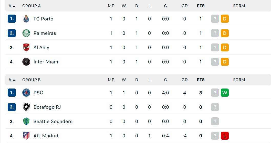
Task: Open the Al Ahly red crest icon
Action: click(26, 48)
